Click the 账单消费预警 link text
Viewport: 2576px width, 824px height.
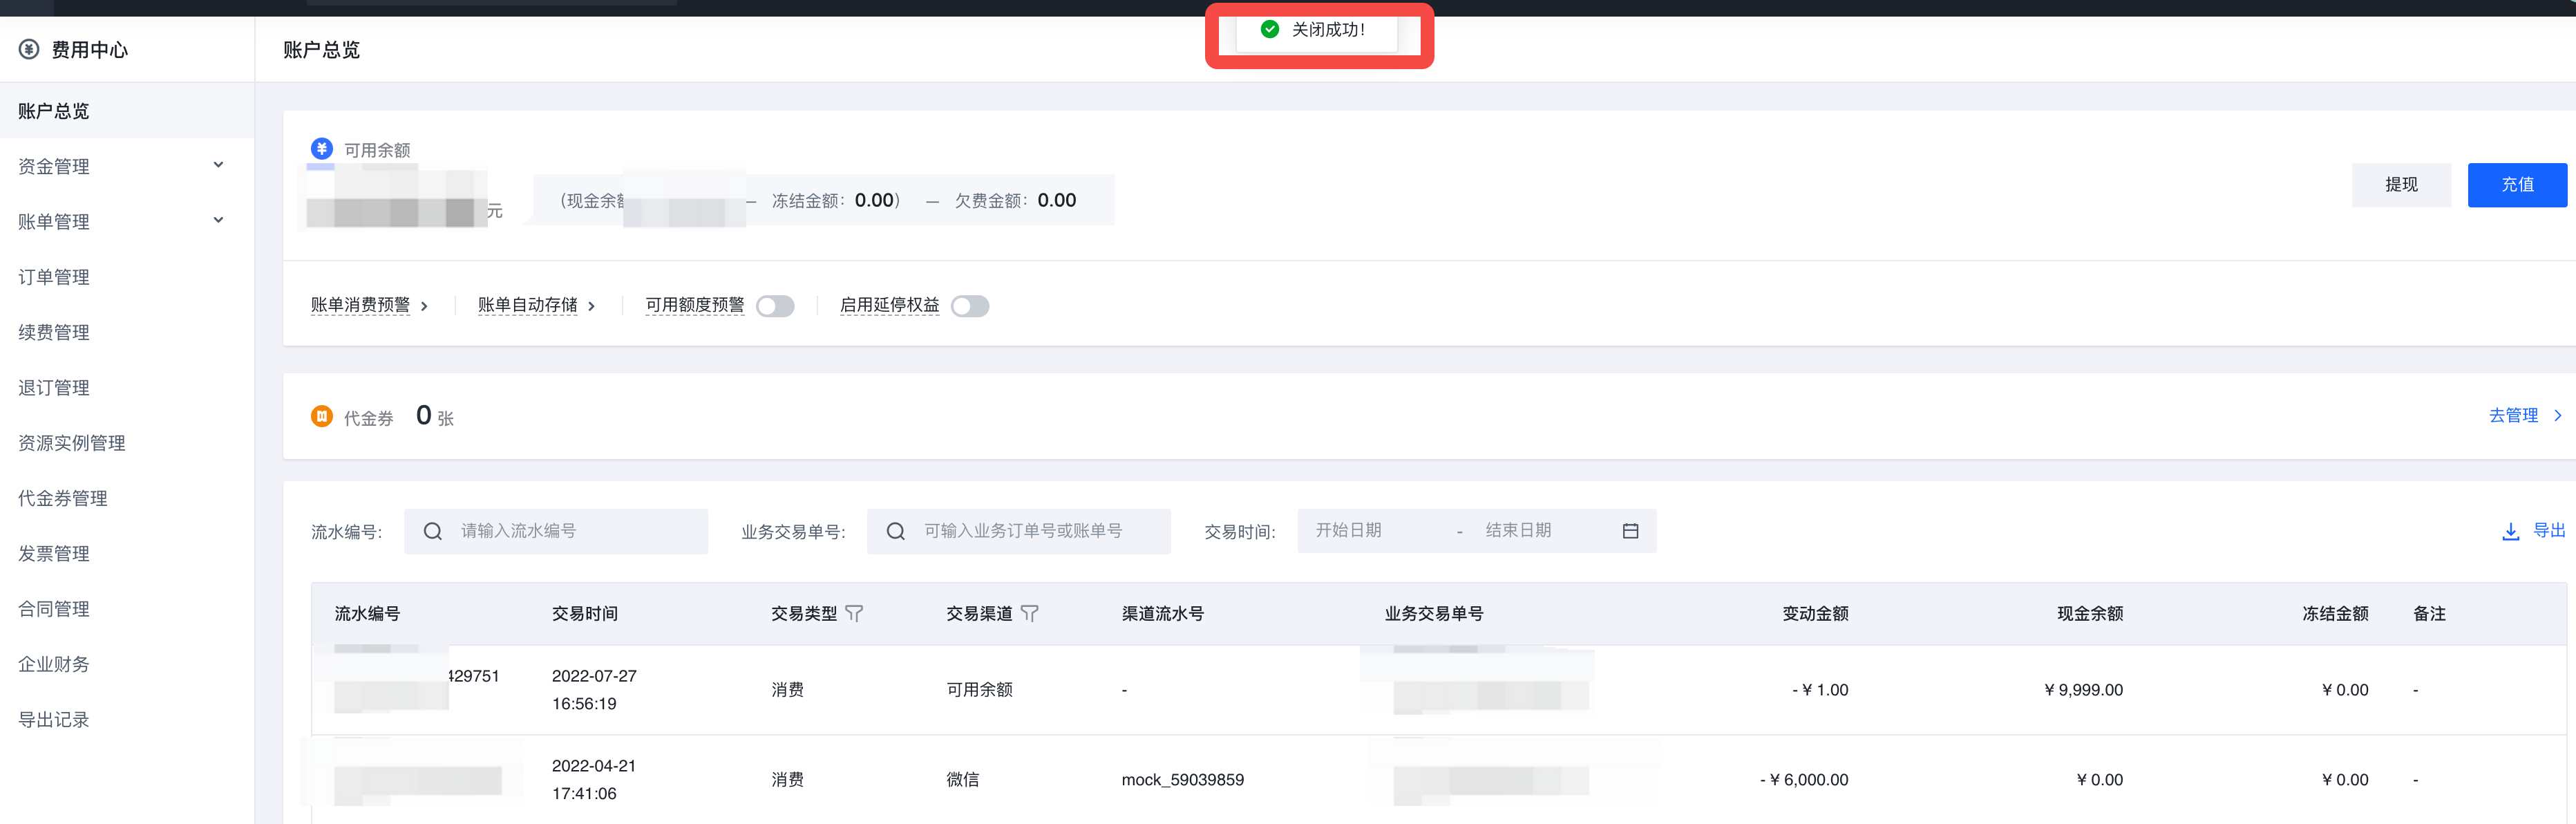tap(360, 305)
